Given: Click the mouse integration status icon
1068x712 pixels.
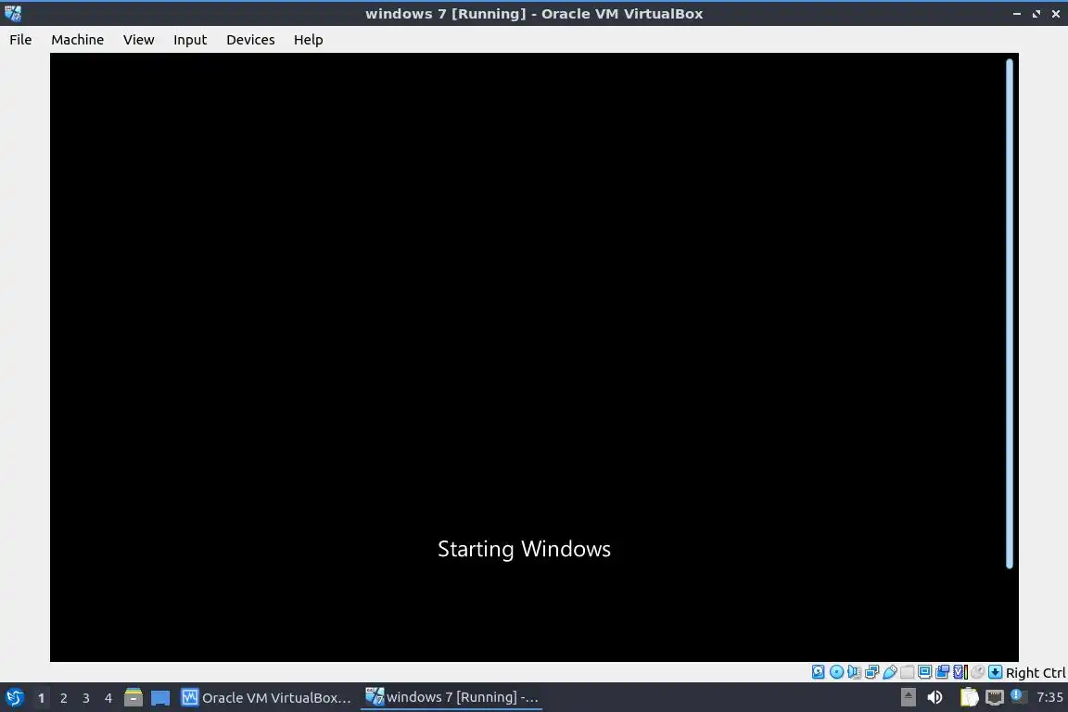Looking at the screenshot, I should pos(977,672).
